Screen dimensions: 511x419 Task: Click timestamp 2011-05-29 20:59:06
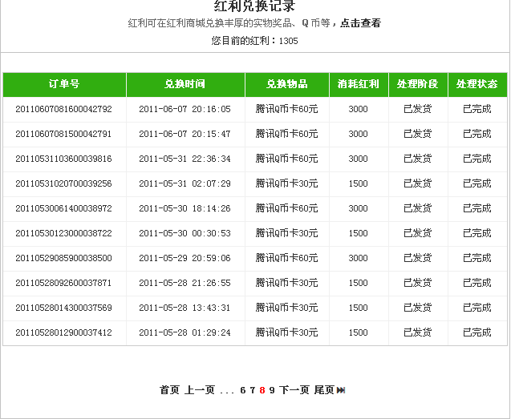[185, 258]
